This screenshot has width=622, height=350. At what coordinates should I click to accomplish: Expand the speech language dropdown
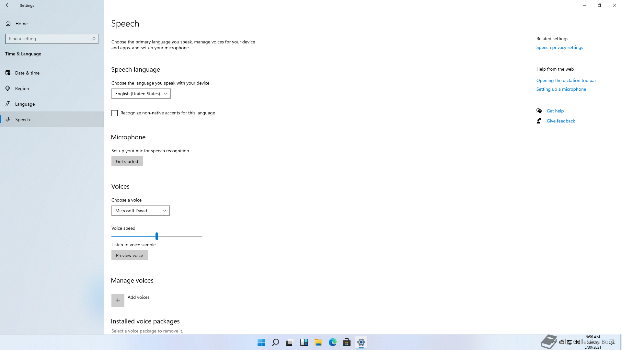point(141,94)
